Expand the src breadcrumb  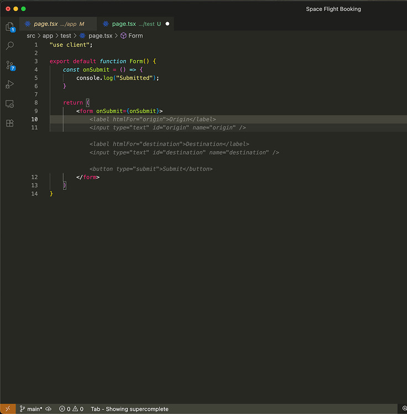tap(31, 35)
